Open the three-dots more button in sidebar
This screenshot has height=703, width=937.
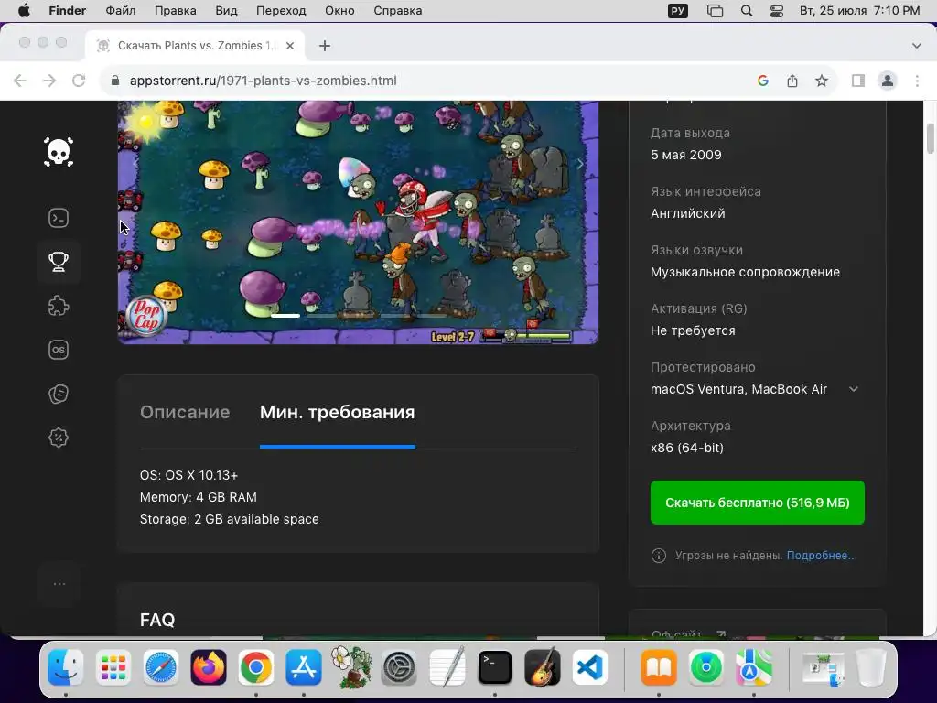[x=59, y=584]
